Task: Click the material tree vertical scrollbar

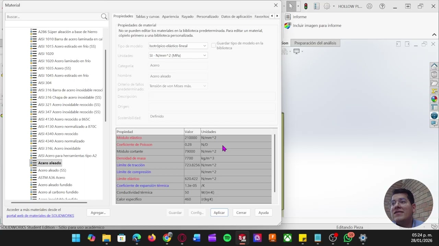Action: tap(105, 85)
